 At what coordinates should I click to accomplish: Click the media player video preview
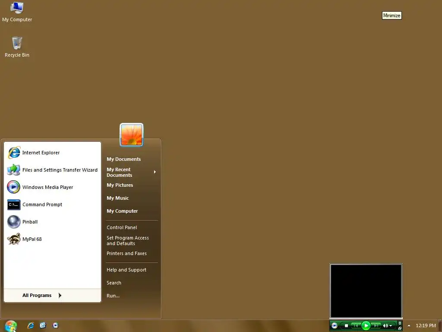[x=366, y=291]
